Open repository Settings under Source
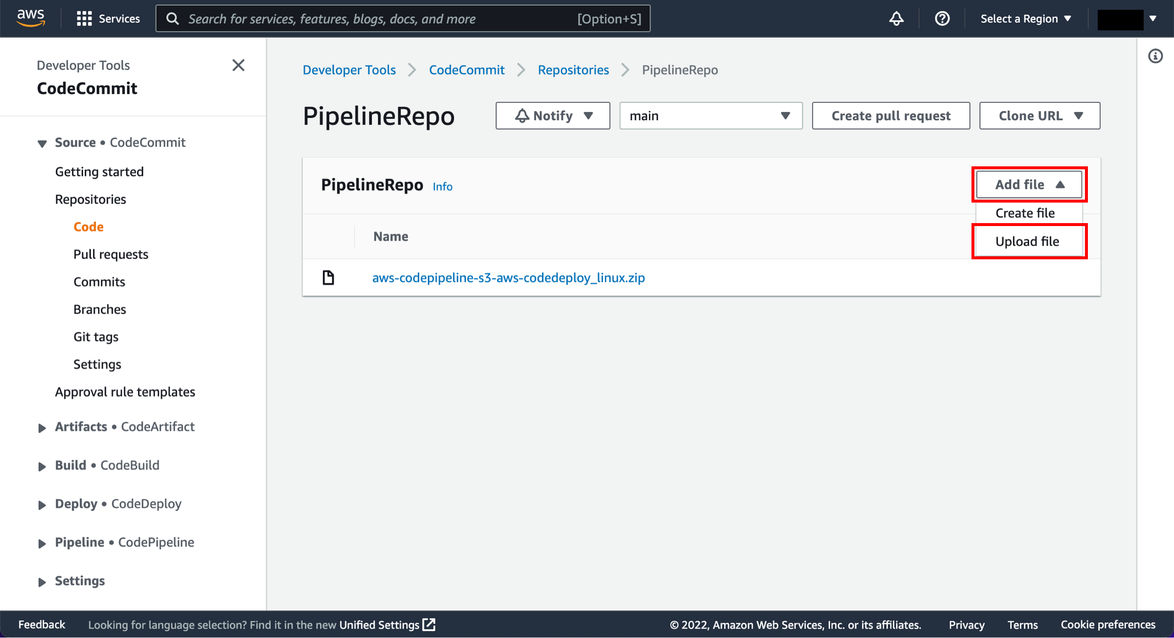 (97, 364)
